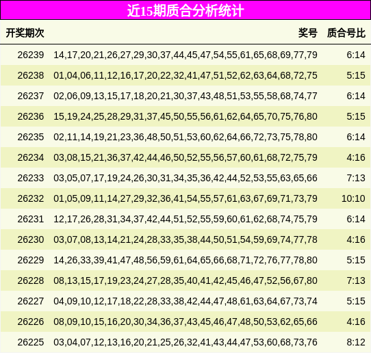Select the numbers starting 08,09,10,15 for 26226

coord(186,322)
